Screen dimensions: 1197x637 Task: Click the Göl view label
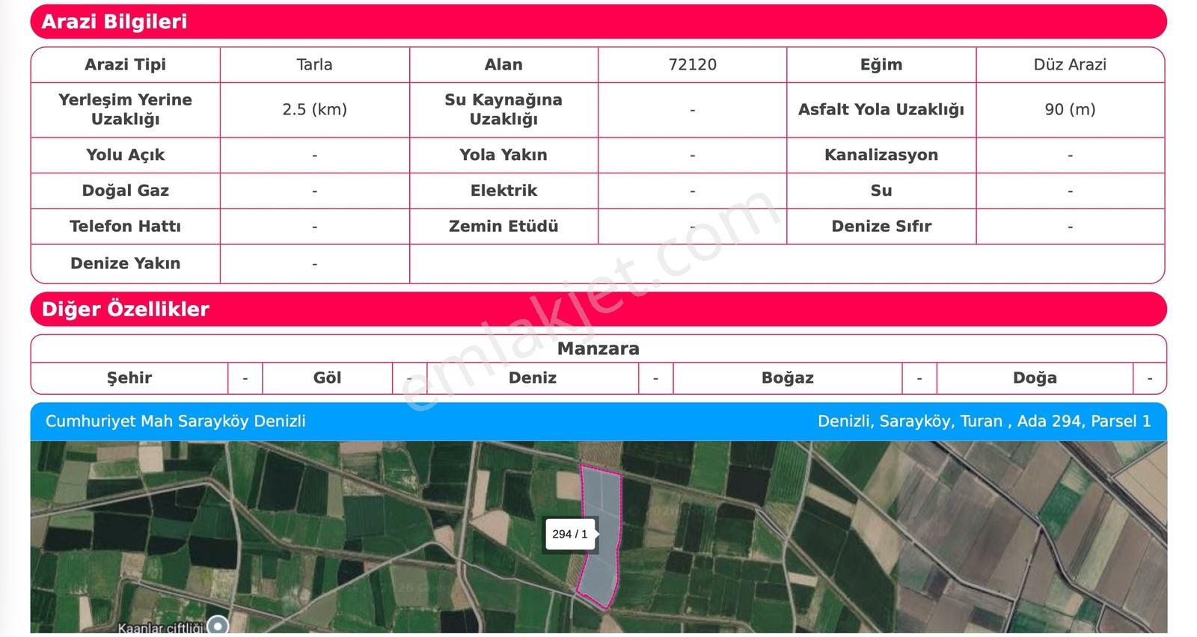328,378
